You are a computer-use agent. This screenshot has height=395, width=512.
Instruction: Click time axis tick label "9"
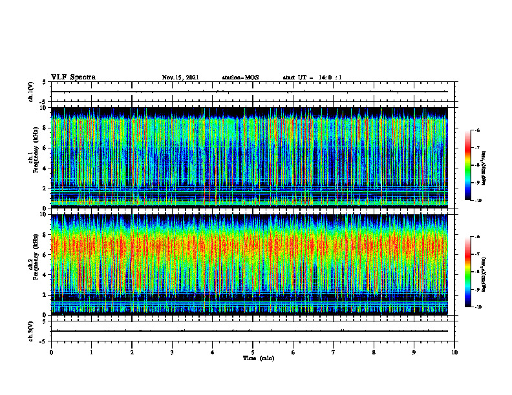(414, 352)
